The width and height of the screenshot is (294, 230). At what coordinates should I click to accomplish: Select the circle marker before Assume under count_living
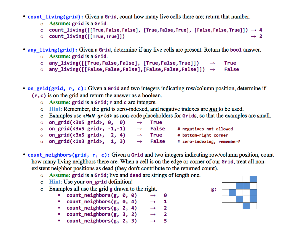tap(42, 24)
